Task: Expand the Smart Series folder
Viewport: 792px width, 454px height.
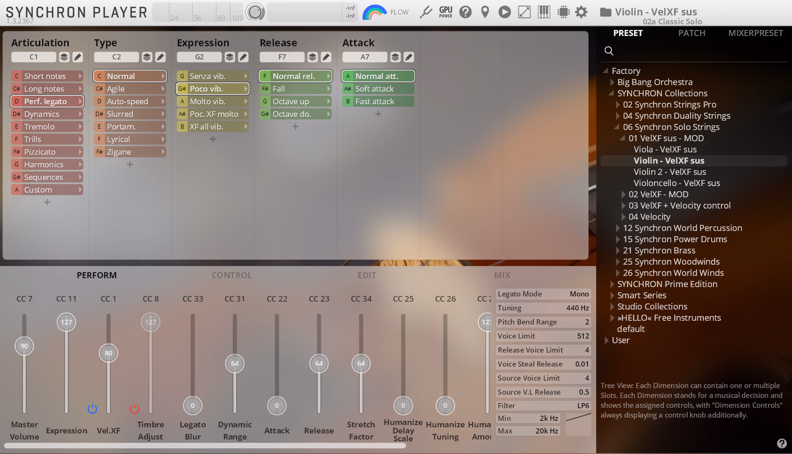Action: (612, 295)
